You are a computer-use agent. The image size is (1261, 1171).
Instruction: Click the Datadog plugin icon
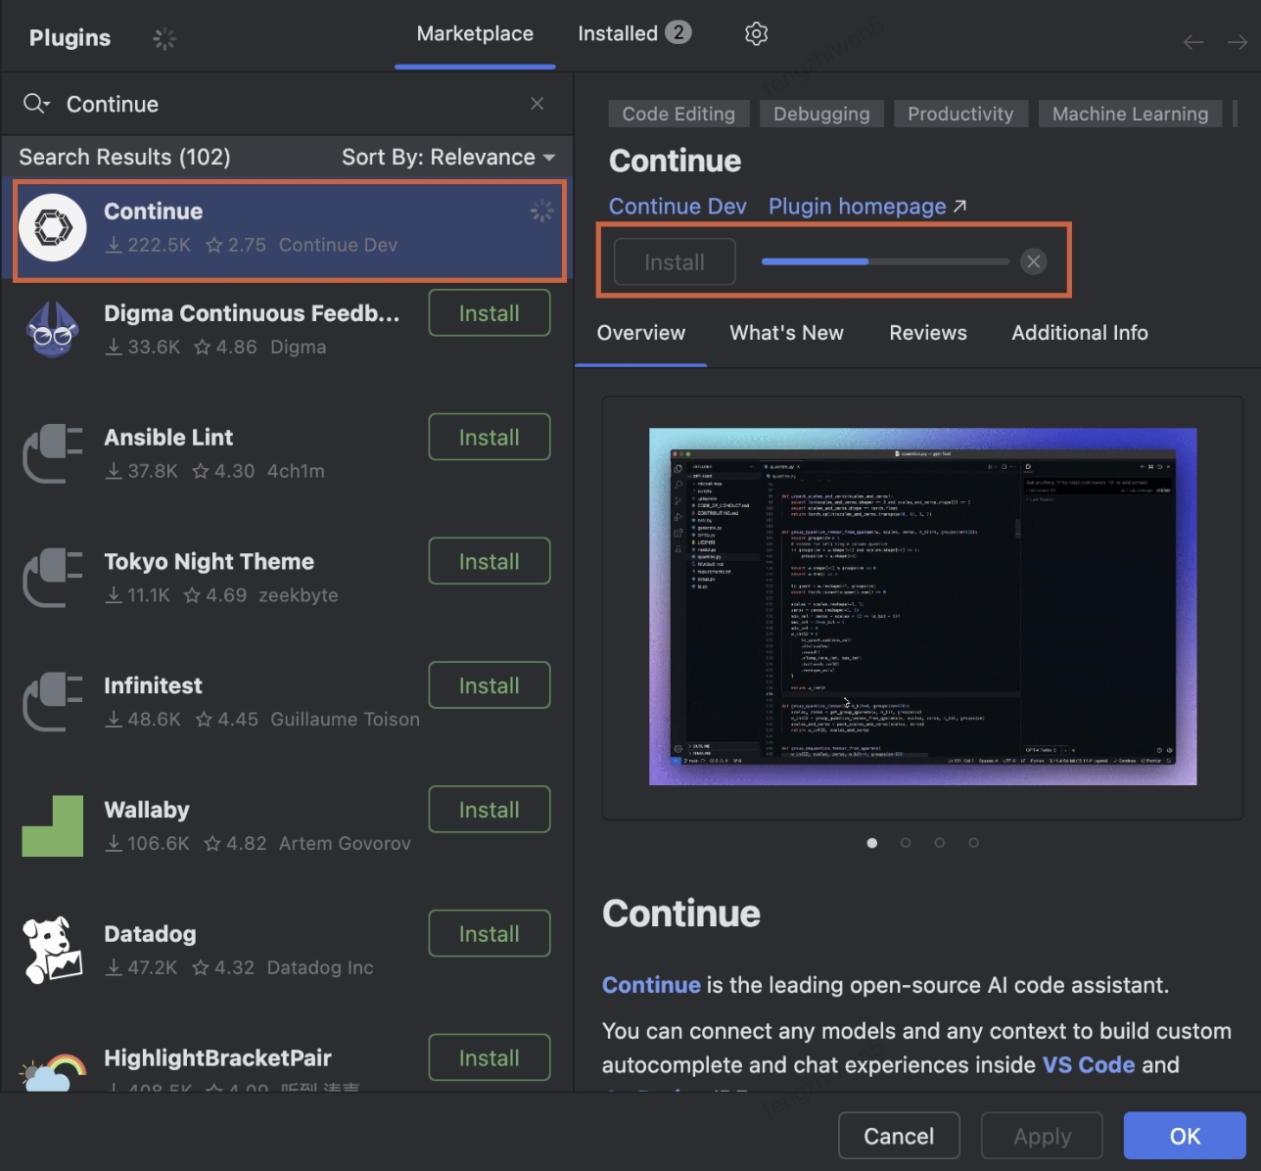click(52, 949)
